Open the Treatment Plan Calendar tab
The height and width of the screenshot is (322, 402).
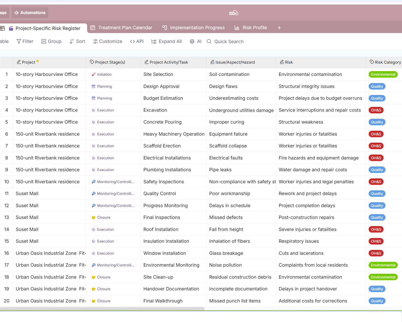pyautogui.click(x=121, y=28)
